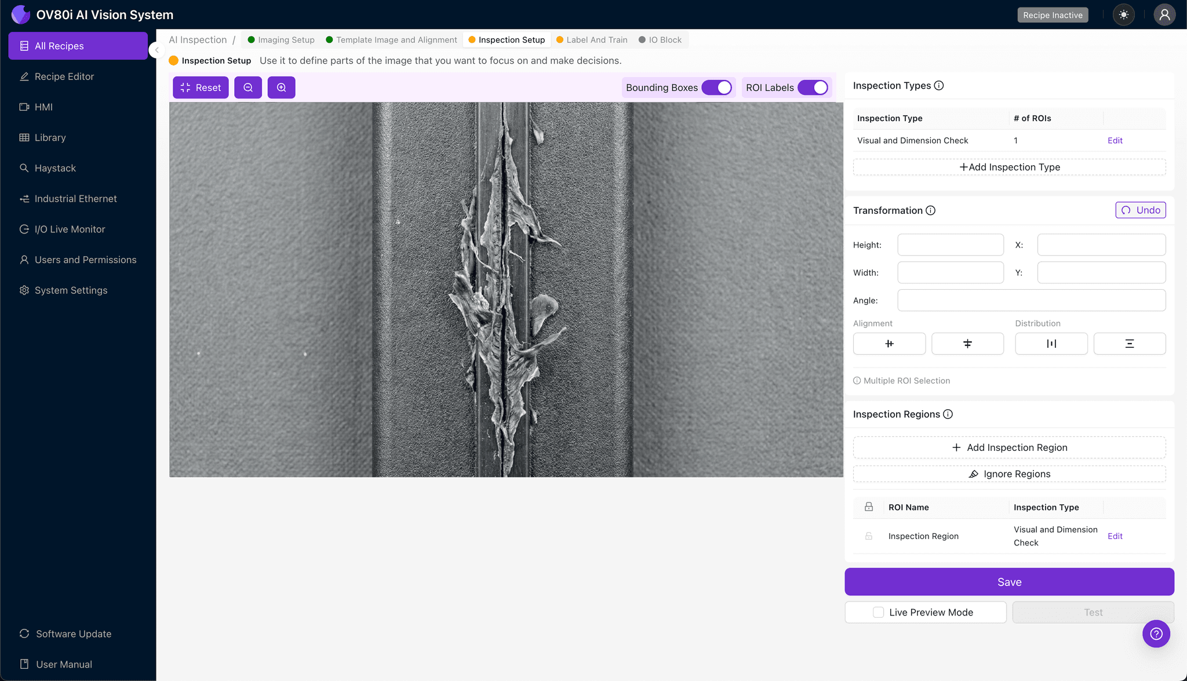Viewport: 1187px width, 681px height.
Task: Toggle the light/dark theme sun icon
Action: click(1124, 15)
